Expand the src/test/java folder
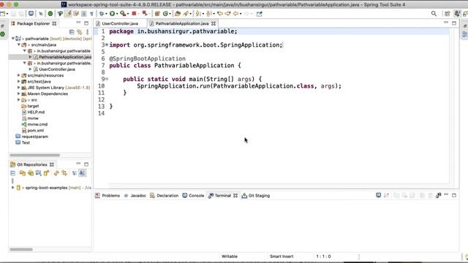 [x=19, y=81]
